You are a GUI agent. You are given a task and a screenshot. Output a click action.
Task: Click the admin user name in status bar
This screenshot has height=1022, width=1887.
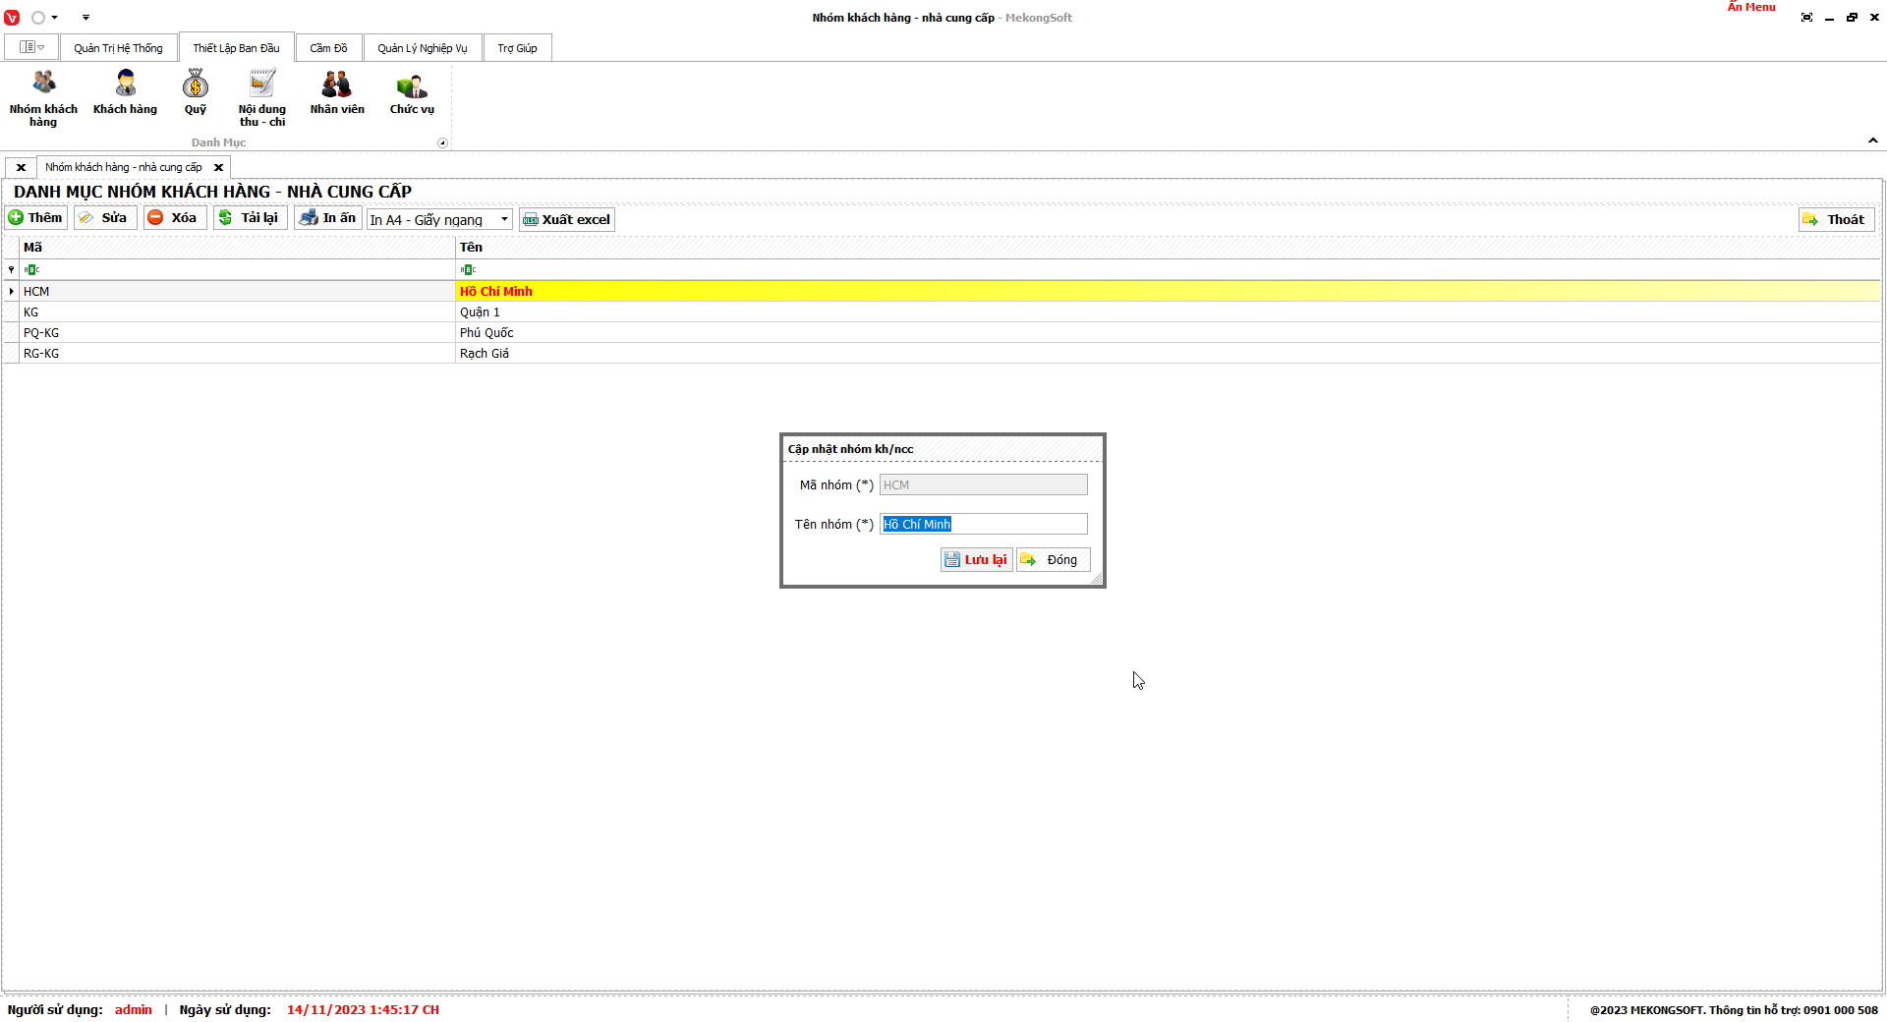[x=134, y=1010]
